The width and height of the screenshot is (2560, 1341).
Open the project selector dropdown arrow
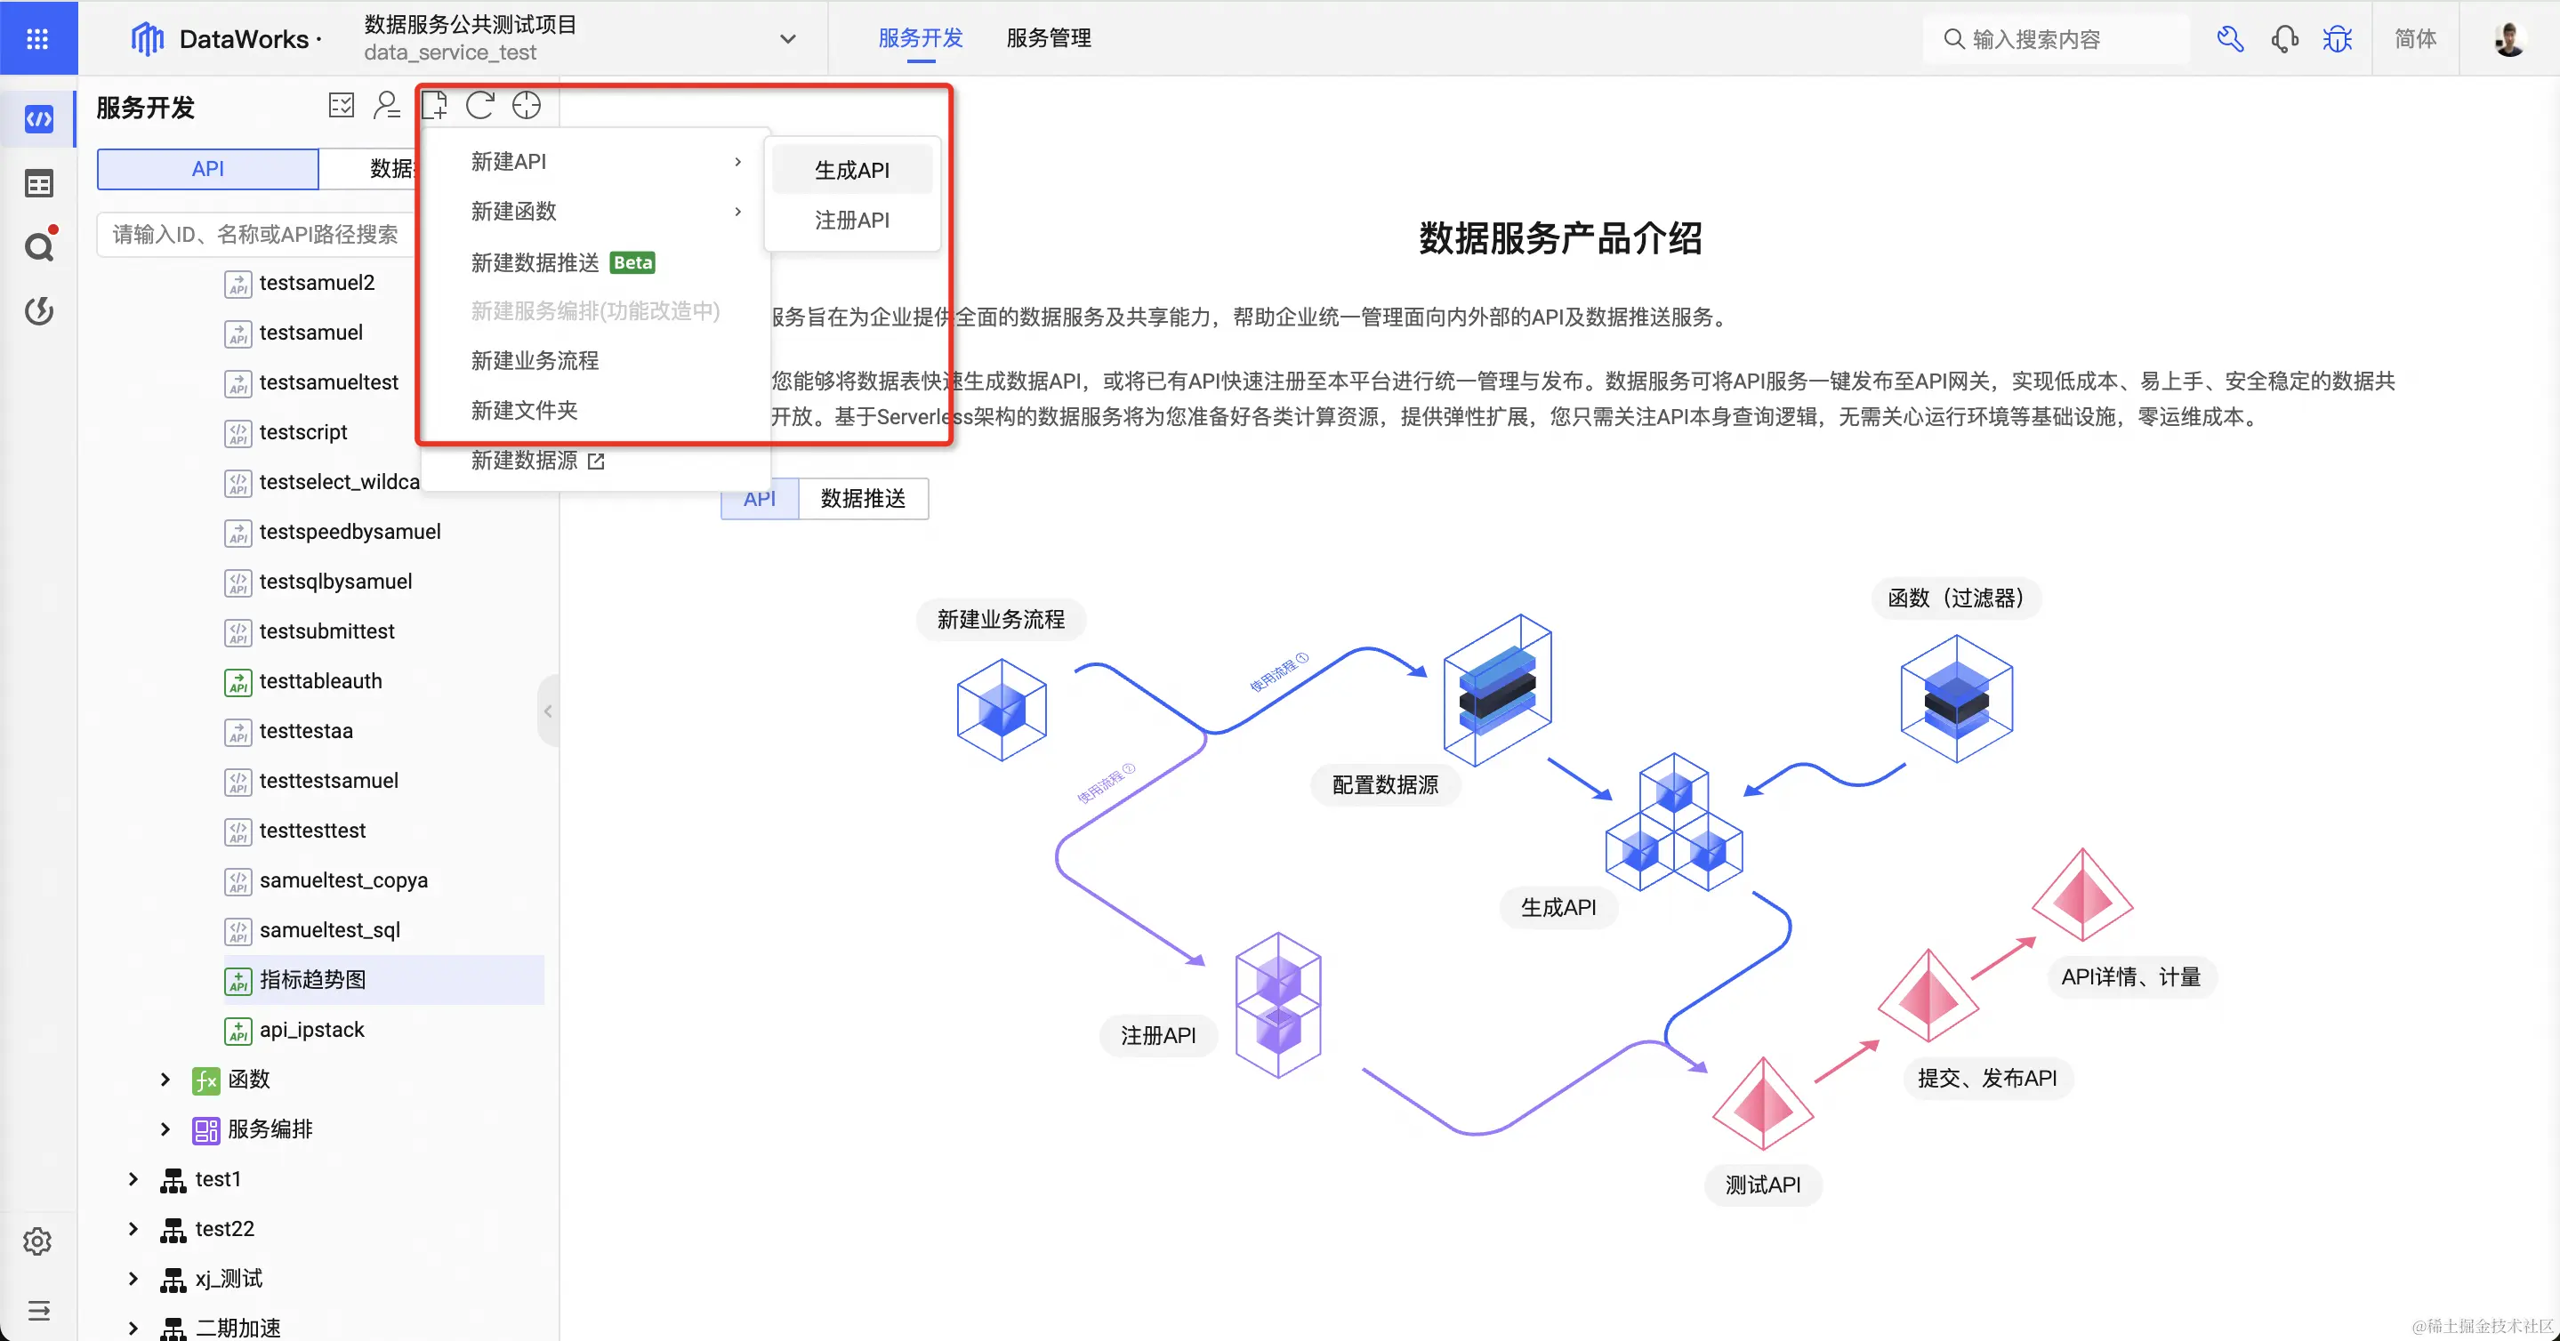coord(787,39)
